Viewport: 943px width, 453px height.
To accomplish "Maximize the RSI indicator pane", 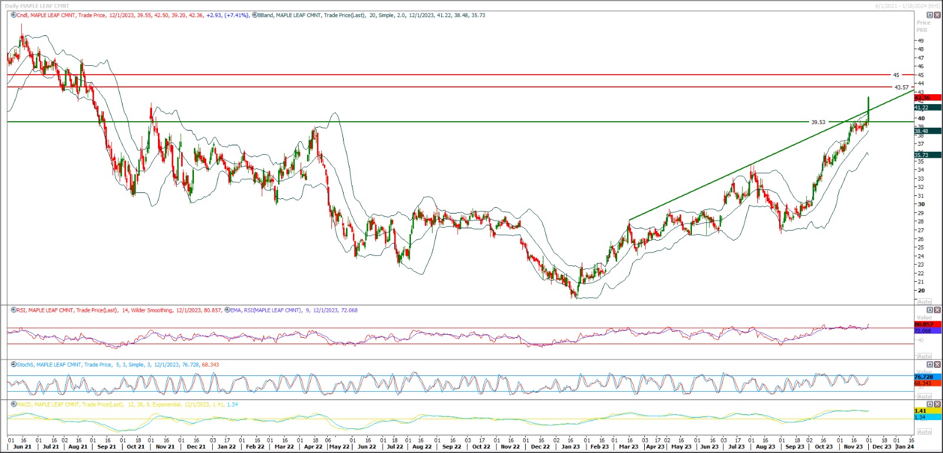I will point(930,310).
